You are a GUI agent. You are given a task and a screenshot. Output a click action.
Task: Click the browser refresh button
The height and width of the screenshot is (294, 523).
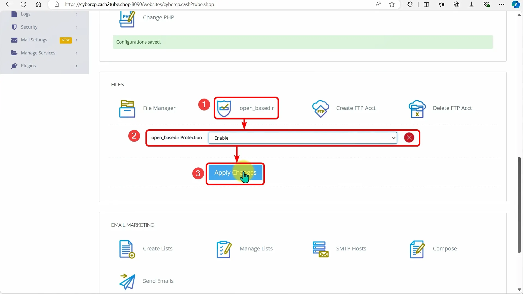point(23,4)
